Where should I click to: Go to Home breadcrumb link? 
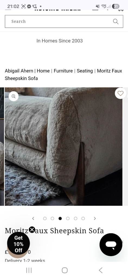click(43, 71)
